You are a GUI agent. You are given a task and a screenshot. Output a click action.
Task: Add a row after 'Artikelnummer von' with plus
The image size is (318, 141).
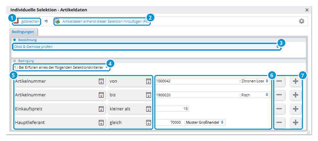[296, 81]
